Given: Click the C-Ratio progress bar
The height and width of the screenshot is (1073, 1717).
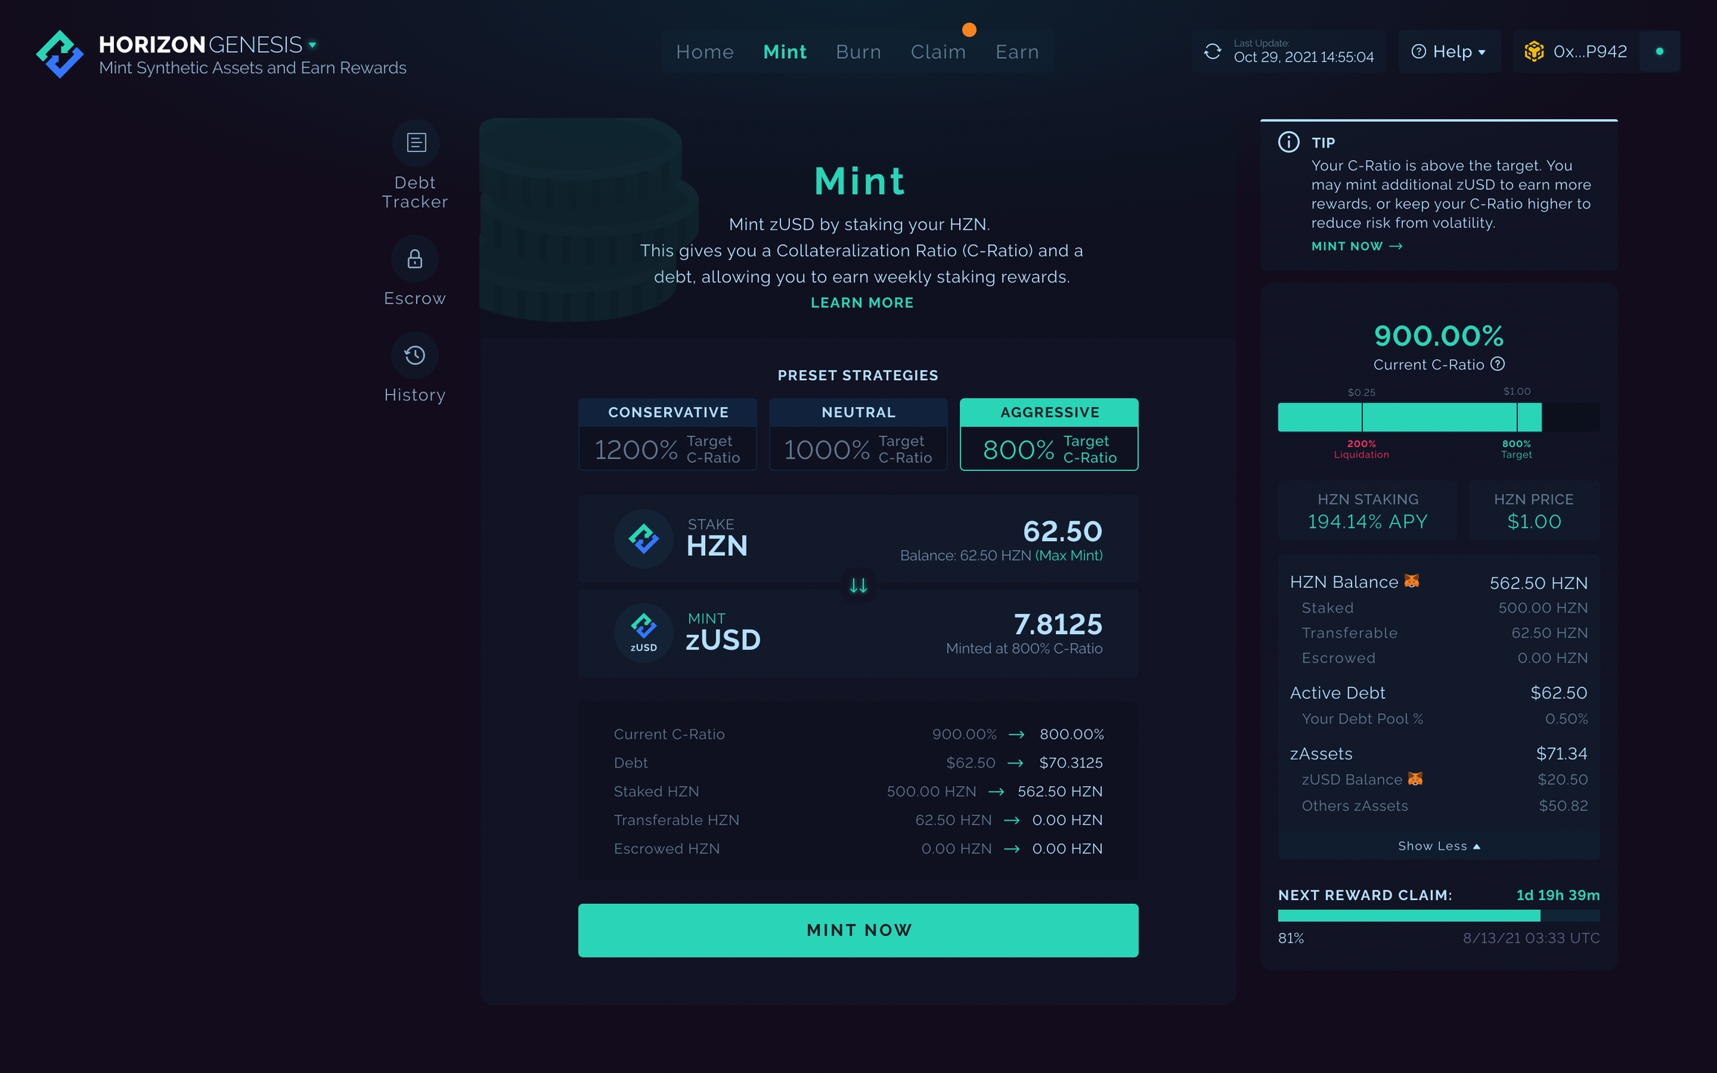Looking at the screenshot, I should point(1438,417).
